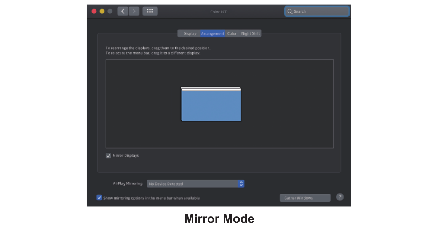This screenshot has width=438, height=227.
Task: Open help with question mark button
Action: (x=340, y=197)
